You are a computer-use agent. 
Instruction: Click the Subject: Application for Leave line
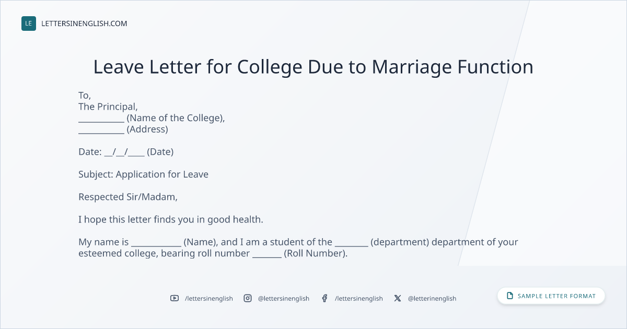coord(143,174)
